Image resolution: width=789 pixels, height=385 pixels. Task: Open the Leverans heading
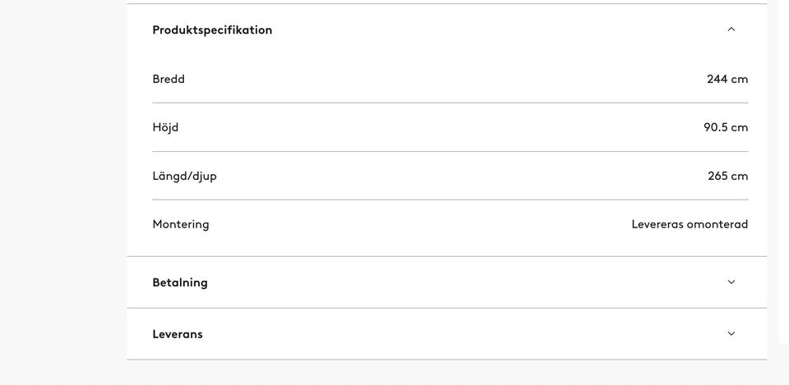click(x=178, y=334)
